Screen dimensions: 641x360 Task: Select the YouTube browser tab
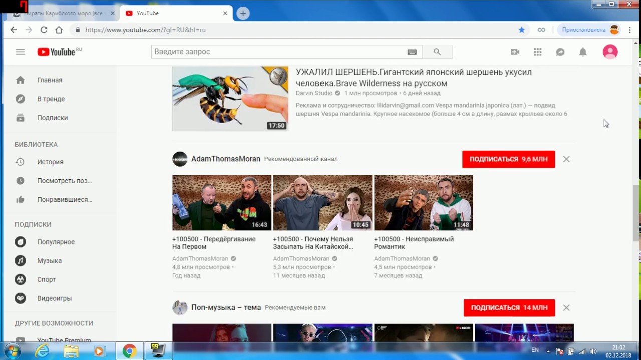point(175,13)
